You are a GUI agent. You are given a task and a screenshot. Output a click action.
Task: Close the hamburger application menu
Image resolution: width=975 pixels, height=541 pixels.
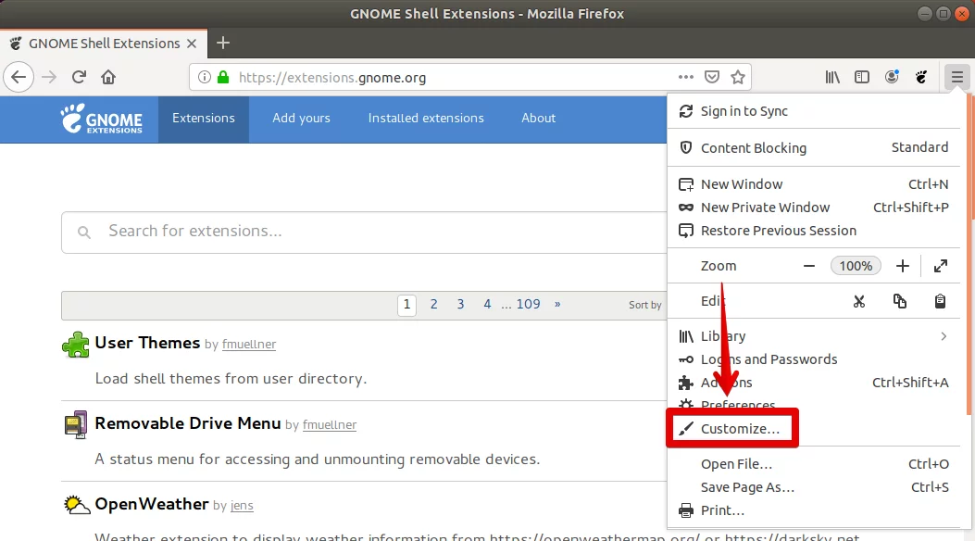956,77
